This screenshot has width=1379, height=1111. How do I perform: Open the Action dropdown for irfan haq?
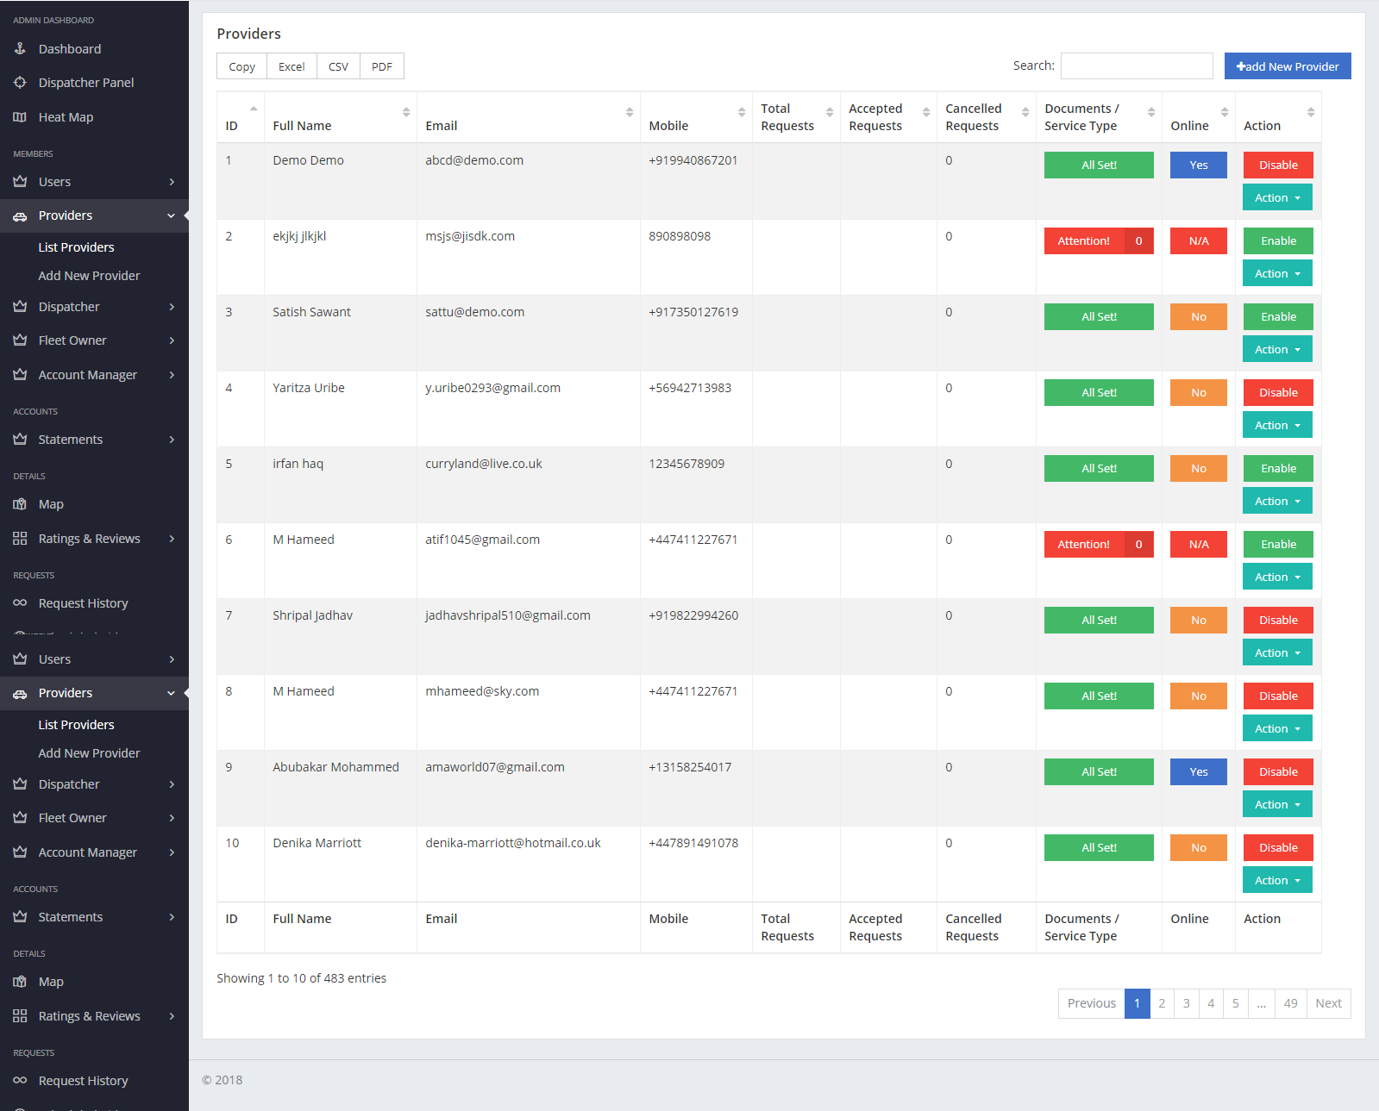pos(1277,502)
